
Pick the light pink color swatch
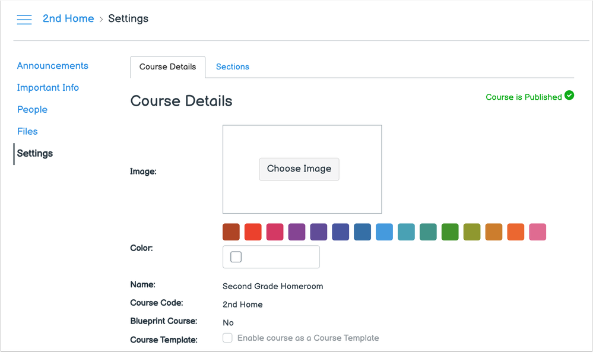(538, 232)
